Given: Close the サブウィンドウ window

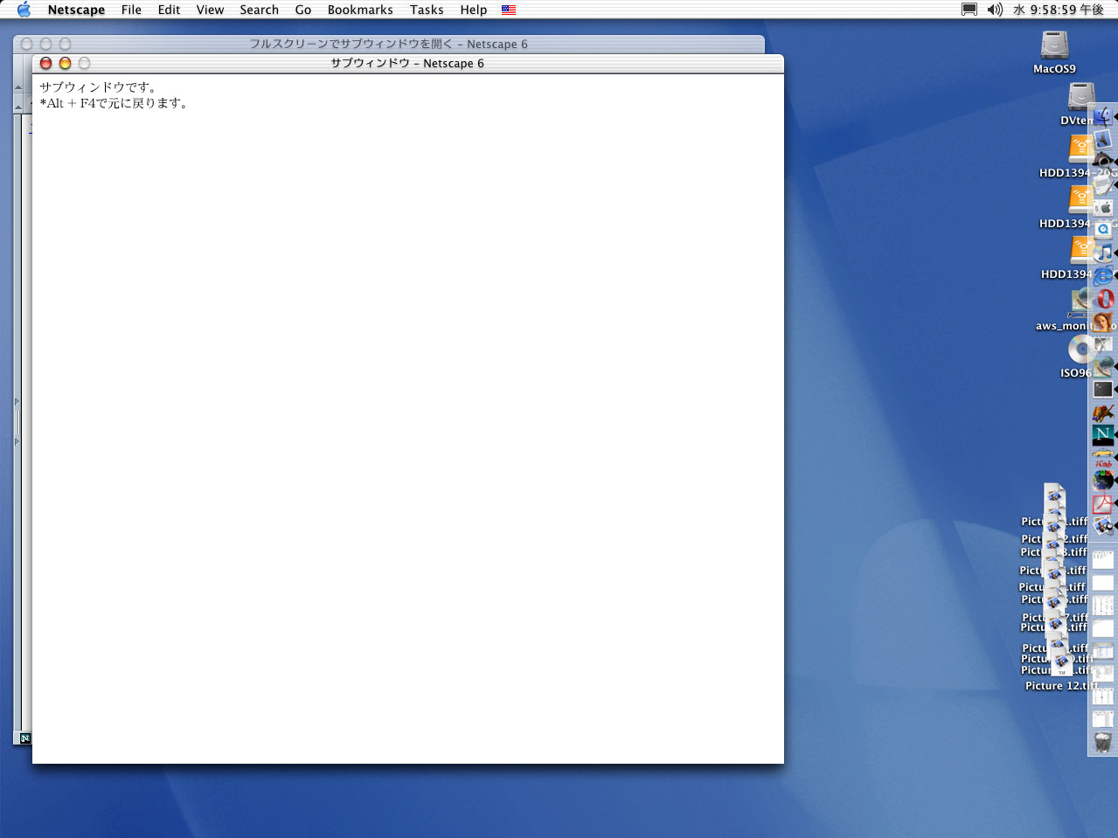Looking at the screenshot, I should [x=46, y=63].
